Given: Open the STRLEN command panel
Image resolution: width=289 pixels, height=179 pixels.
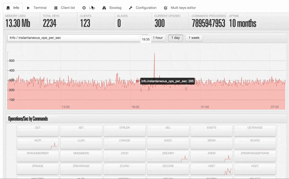Looking at the screenshot, I should tap(125, 131).
